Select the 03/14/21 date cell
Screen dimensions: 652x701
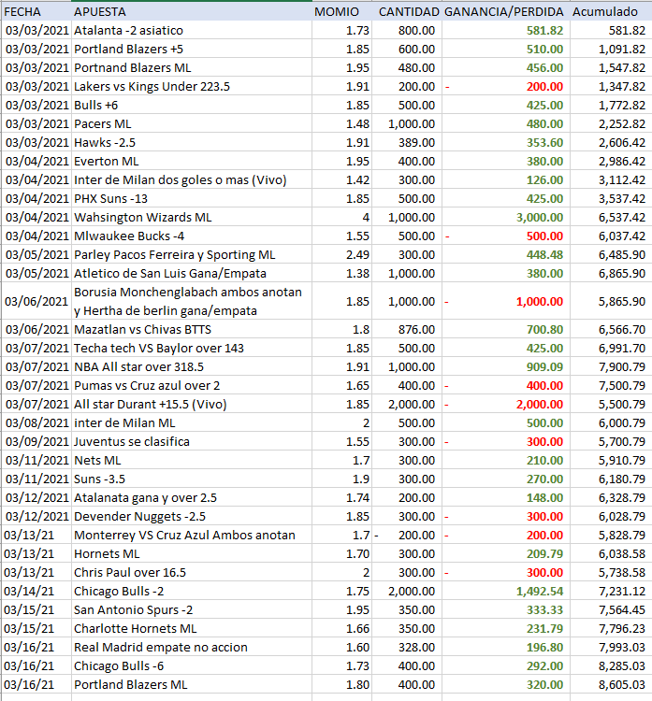36,591
